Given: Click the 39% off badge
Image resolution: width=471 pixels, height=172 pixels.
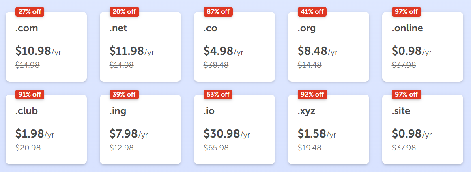Looking at the screenshot, I should (x=124, y=95).
